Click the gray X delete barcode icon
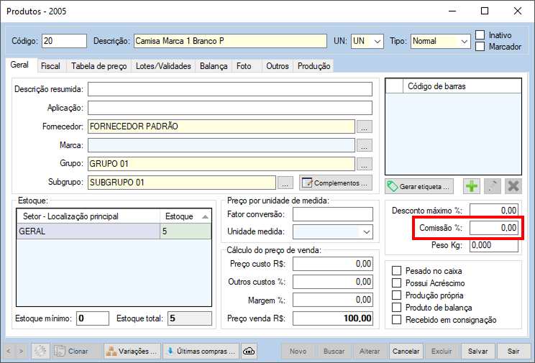Screen dimensions: 535x363 [513, 186]
